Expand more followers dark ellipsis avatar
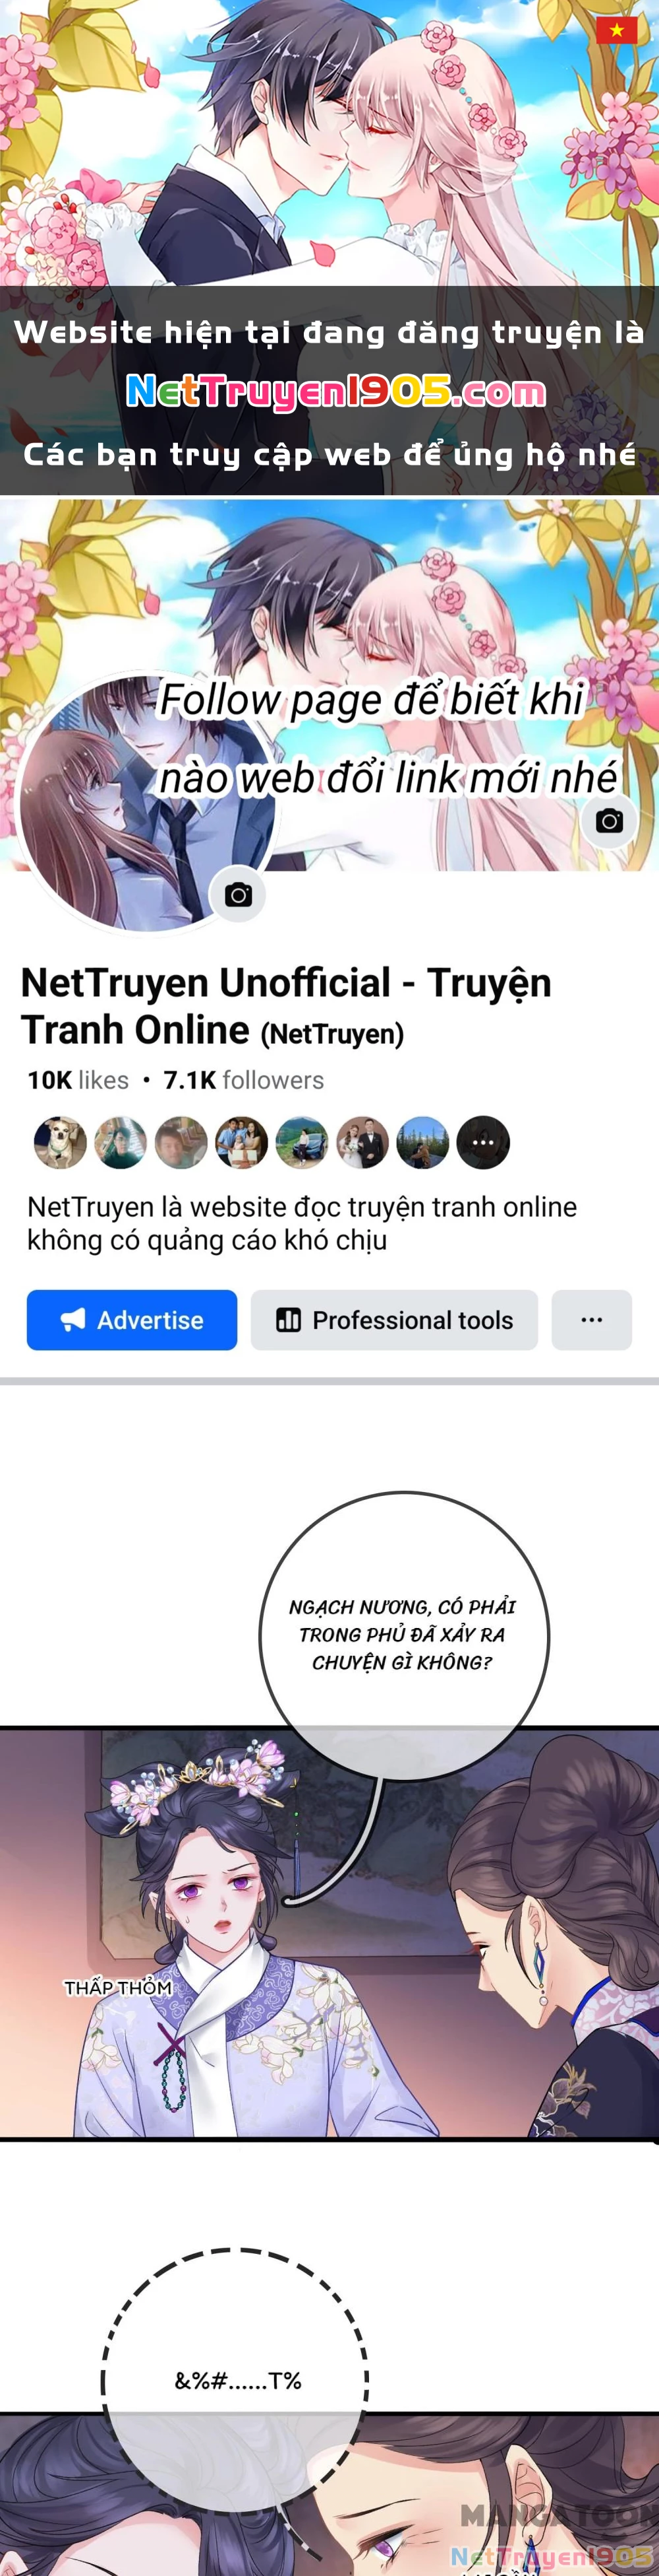This screenshot has height=2576, width=659. pyautogui.click(x=483, y=1142)
